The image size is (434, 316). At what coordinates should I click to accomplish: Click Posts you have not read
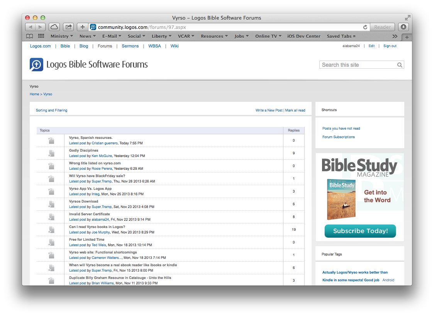click(341, 128)
